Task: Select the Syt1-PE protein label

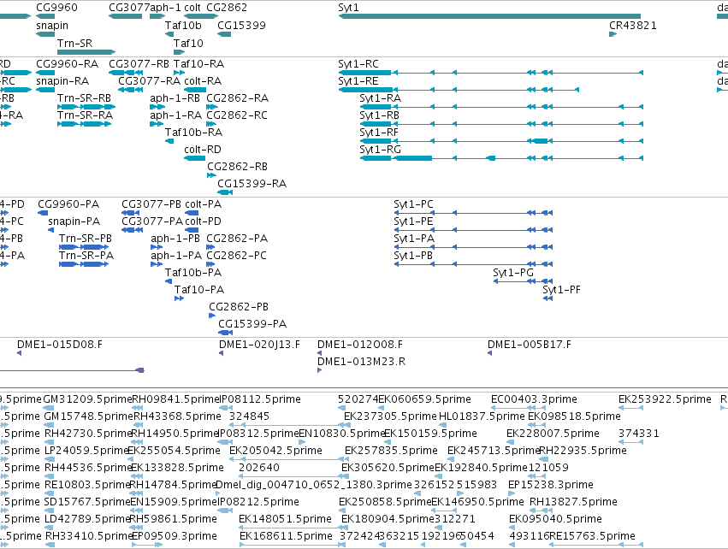Action: (x=413, y=221)
